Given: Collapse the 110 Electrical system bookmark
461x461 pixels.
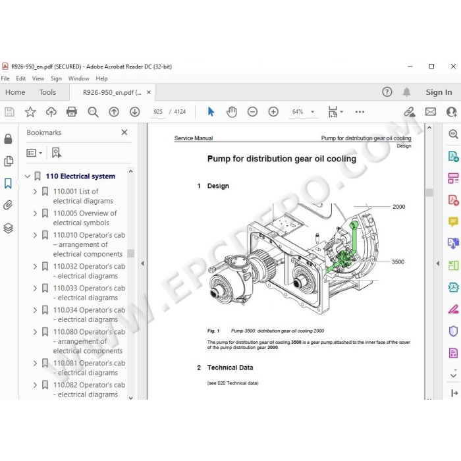Looking at the screenshot, I should (x=28, y=176).
